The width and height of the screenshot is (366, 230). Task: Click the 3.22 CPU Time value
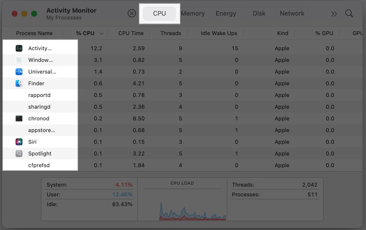138,153
